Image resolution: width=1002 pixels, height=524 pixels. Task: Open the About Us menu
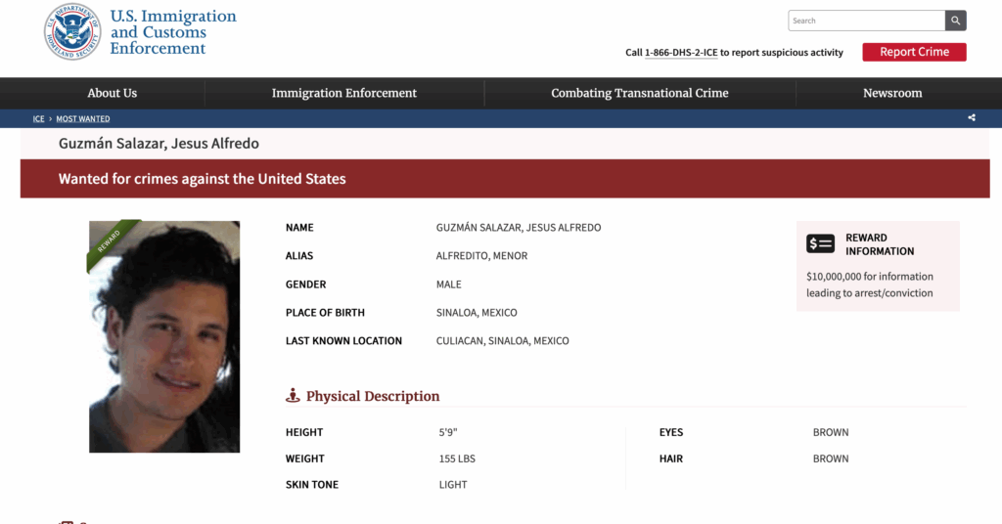click(113, 93)
